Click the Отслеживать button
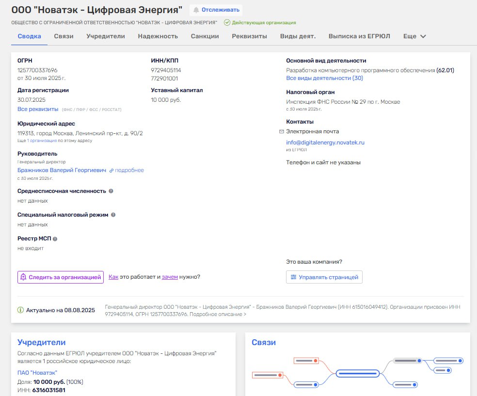Screen dimensions: 477x396 (x=216, y=10)
